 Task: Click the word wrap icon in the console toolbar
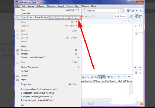(96, 77)
